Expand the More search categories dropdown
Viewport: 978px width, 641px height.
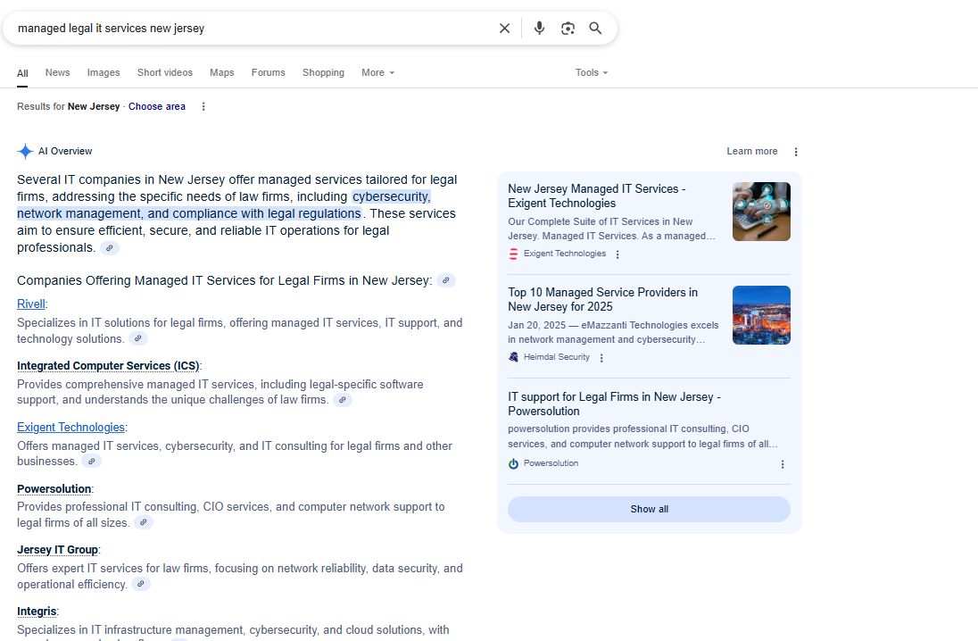coord(378,72)
